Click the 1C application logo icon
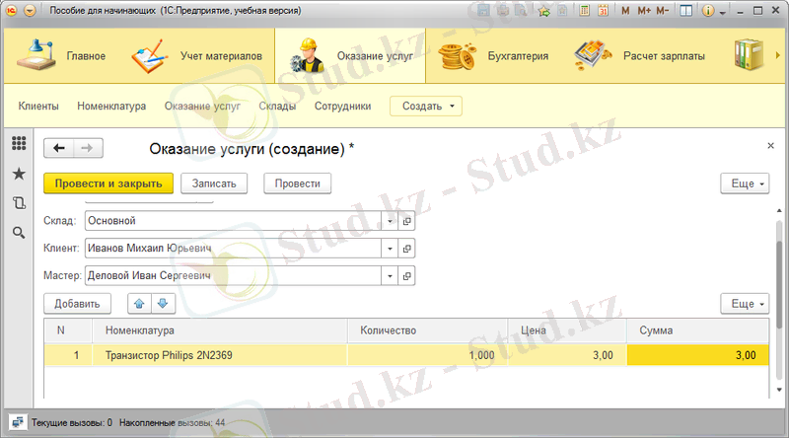 pyautogui.click(x=12, y=11)
